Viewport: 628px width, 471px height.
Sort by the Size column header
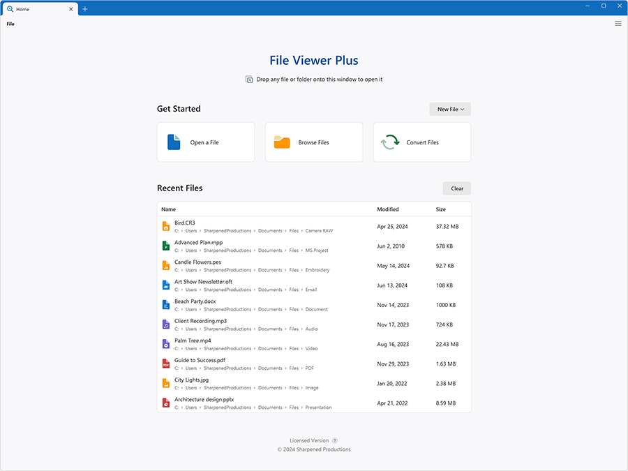(x=440, y=209)
